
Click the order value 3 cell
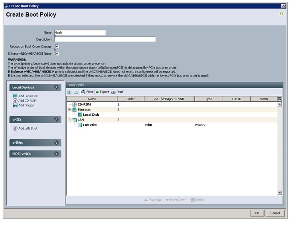[118, 120]
